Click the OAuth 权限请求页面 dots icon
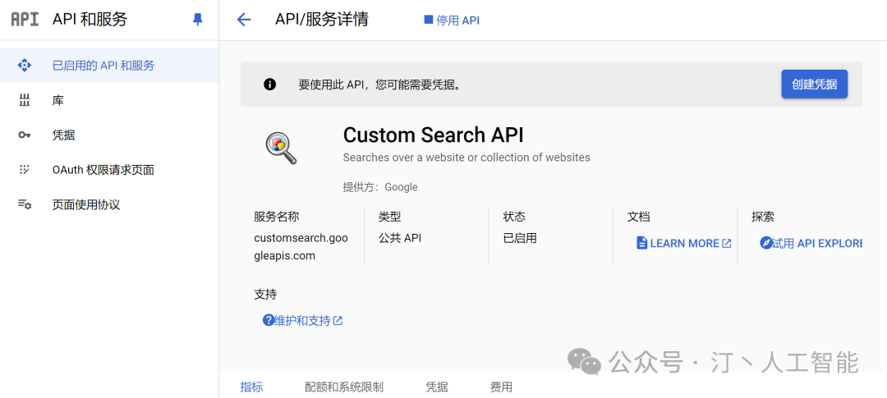The width and height of the screenshot is (887, 398). [x=25, y=170]
